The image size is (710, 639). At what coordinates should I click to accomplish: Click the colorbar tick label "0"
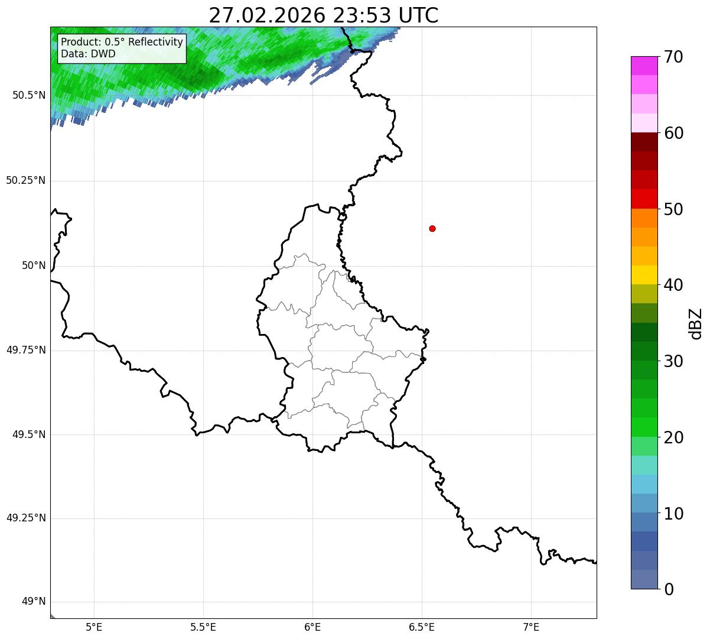pyautogui.click(x=669, y=589)
